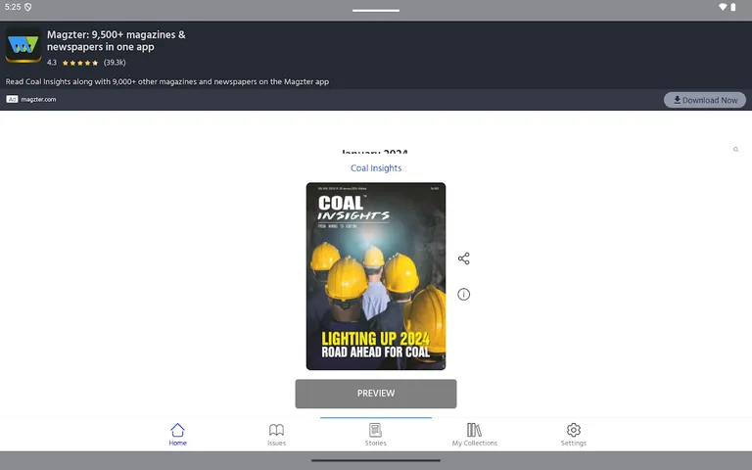Tap the Coal Insights magazine cover
This screenshot has width=752, height=470.
click(x=376, y=276)
